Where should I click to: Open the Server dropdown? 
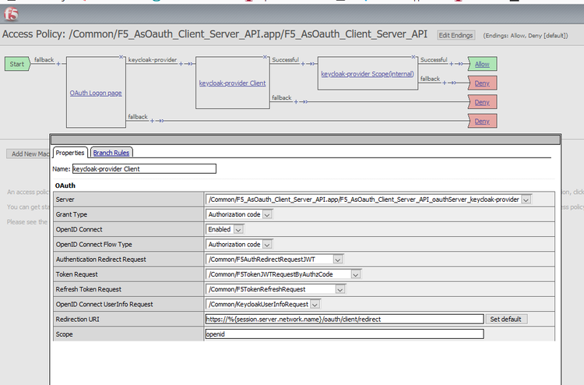[x=526, y=200]
